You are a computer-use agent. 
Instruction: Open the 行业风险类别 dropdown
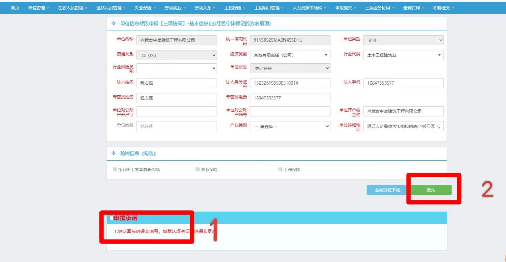point(176,69)
